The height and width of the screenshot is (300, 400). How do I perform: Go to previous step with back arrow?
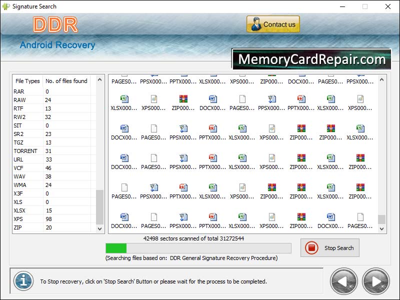[x=343, y=281]
